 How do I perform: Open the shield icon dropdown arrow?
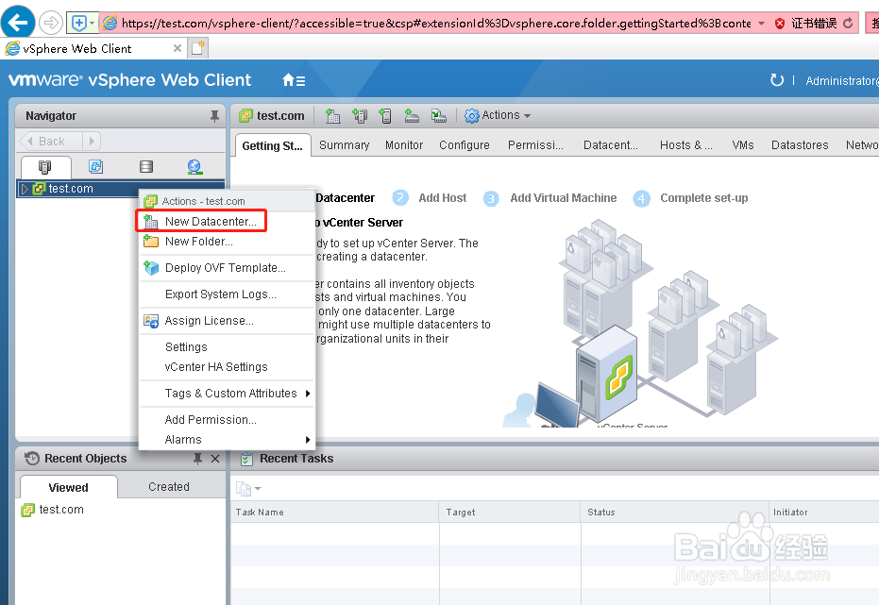point(93,23)
